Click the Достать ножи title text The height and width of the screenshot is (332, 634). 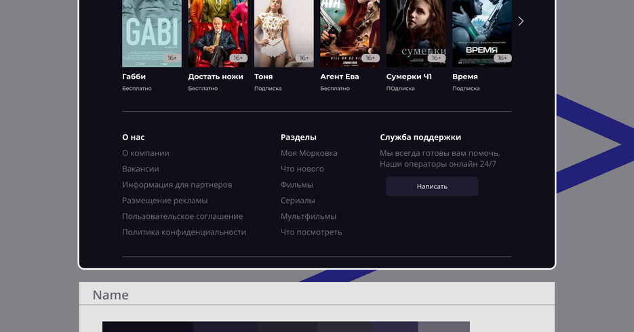click(216, 77)
